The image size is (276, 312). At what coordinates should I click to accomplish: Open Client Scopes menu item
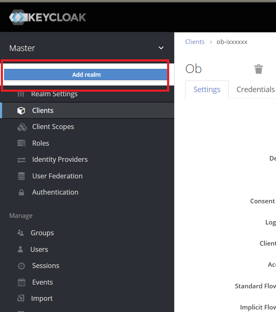53,127
